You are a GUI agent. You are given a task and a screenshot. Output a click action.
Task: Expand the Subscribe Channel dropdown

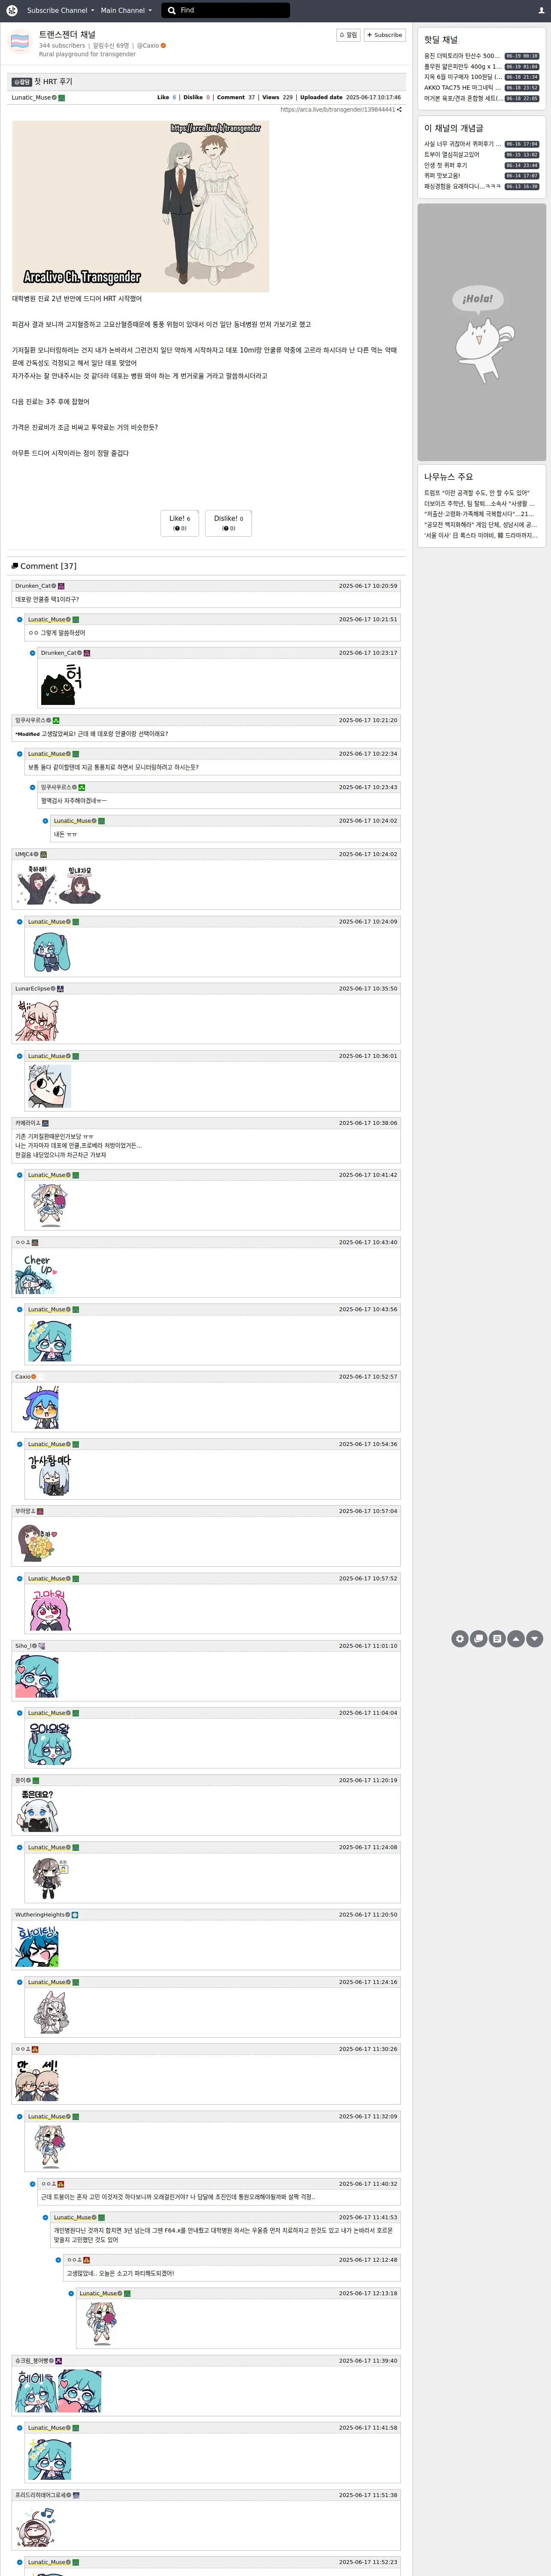(60, 10)
